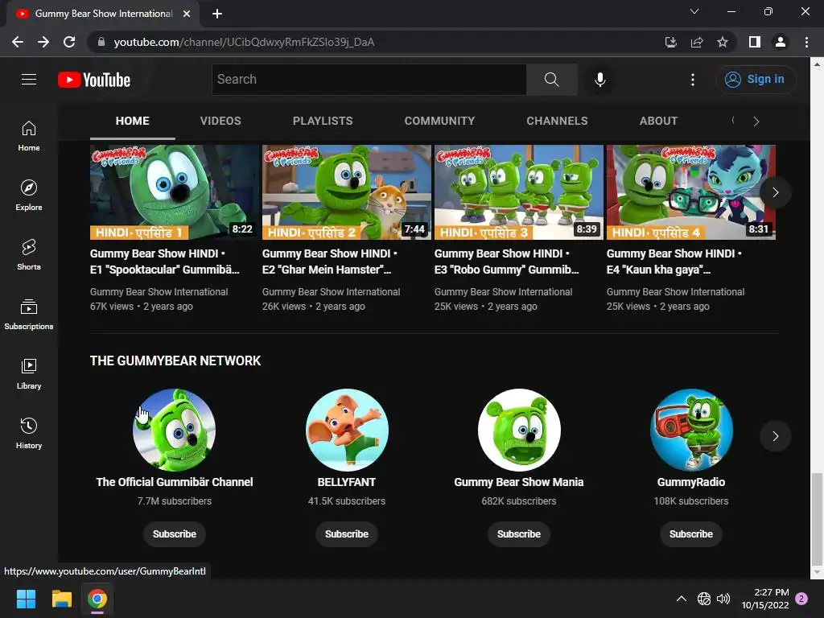
Task: Open volume control in system tray
Action: (x=723, y=599)
